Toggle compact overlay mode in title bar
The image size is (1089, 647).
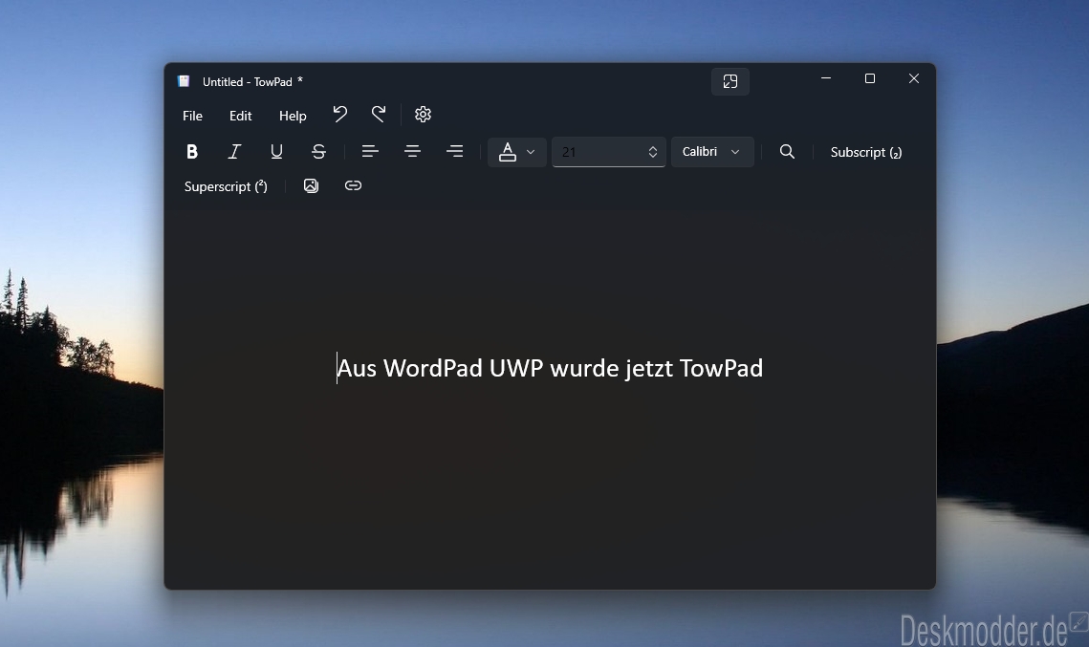pos(730,81)
